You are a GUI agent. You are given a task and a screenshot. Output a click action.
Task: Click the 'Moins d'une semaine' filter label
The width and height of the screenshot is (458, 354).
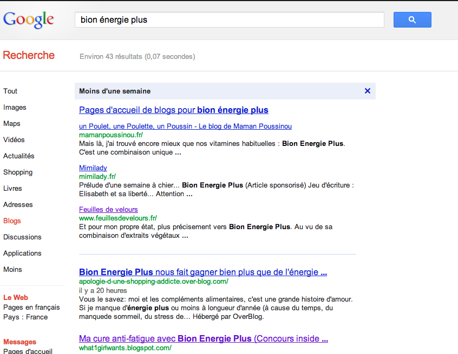coord(115,91)
